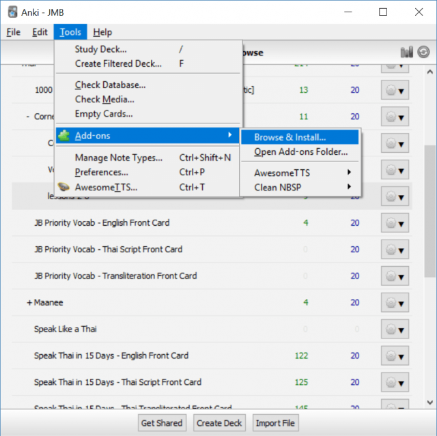Screen dimensions: 437x436
Task: Open the Help menu
Action: [x=102, y=32]
